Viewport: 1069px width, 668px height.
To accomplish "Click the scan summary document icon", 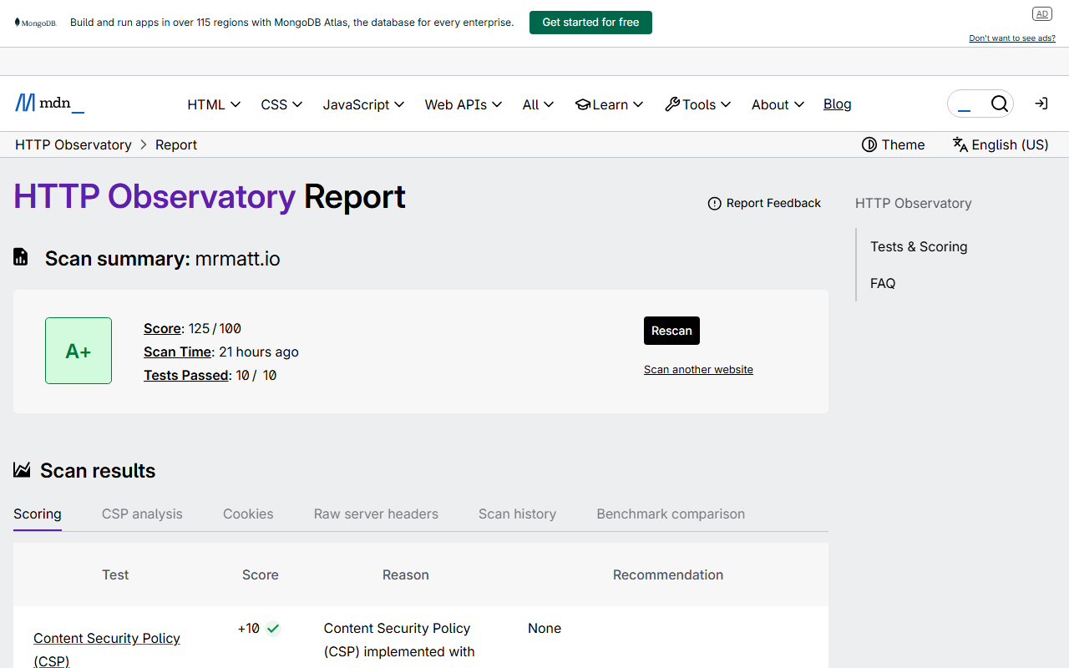I will point(20,256).
